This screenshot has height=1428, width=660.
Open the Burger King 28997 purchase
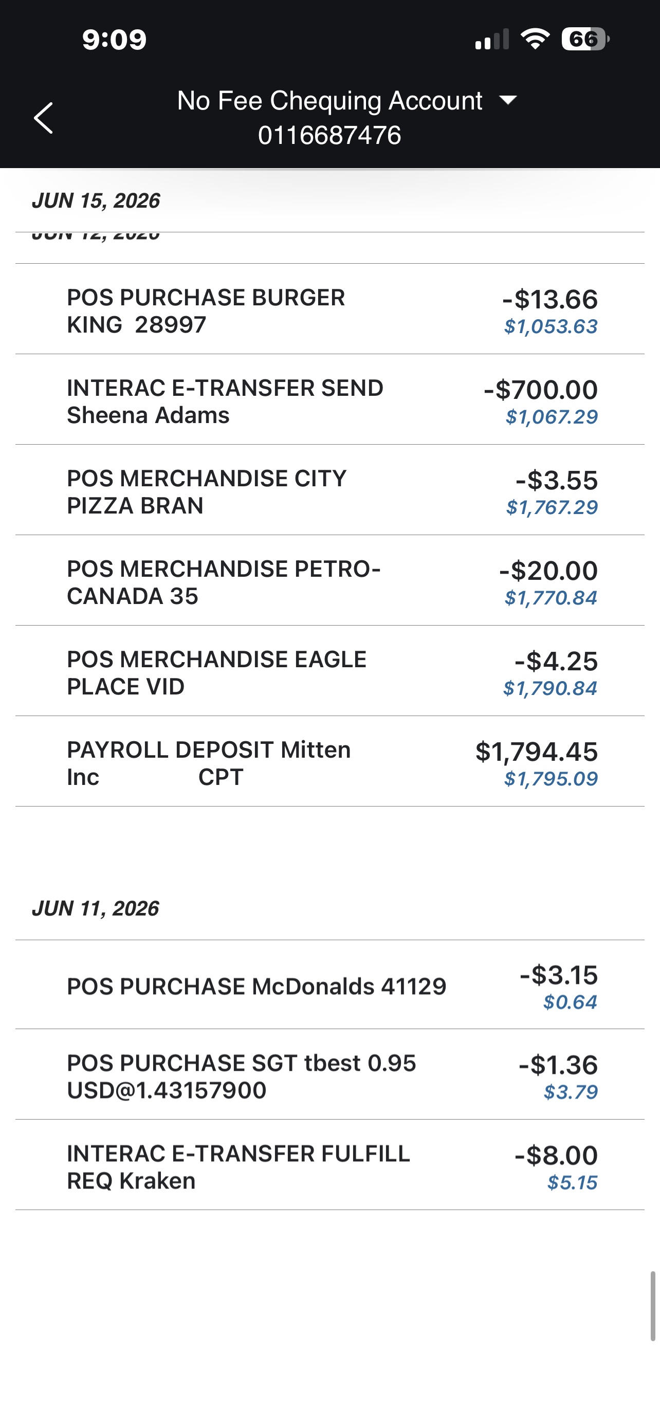tap(329, 309)
